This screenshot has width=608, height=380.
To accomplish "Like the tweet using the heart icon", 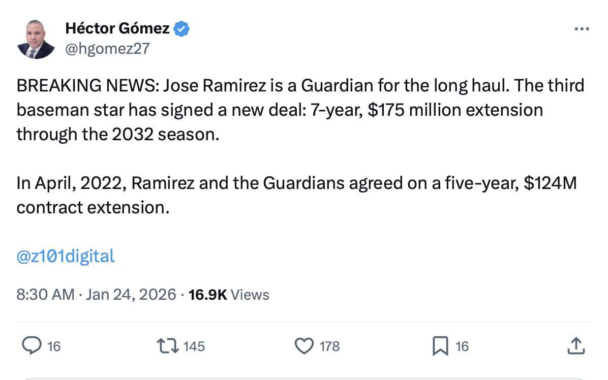I will [304, 346].
